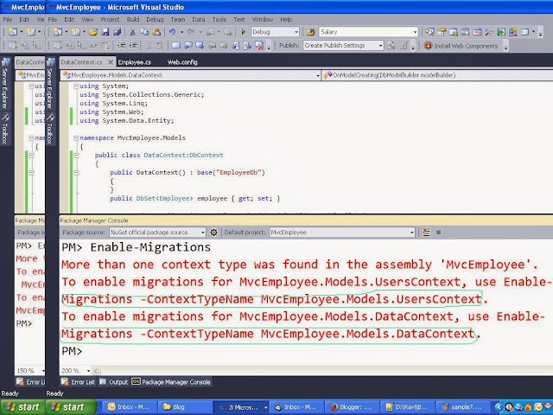
Task: Click the Install Web Components button
Action: (x=461, y=46)
